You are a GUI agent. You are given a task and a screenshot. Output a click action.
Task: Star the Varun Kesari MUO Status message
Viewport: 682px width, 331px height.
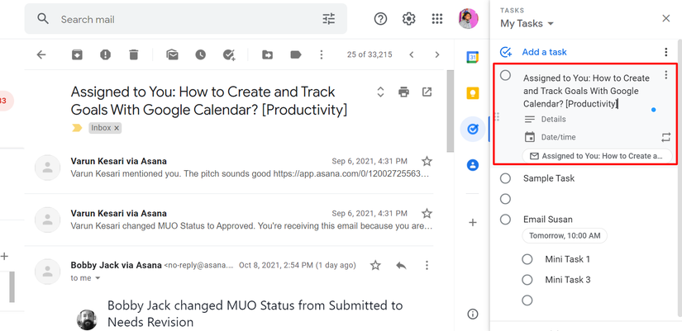tap(427, 213)
